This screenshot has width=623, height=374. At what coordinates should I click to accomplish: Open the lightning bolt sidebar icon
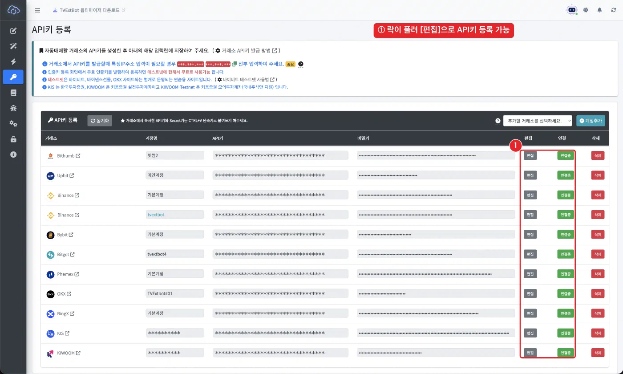[x=13, y=62]
